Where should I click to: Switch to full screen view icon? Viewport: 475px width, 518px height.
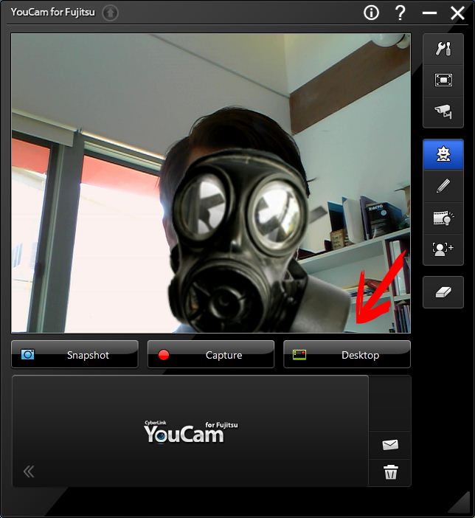coord(443,80)
